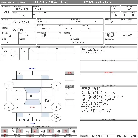The width and height of the screenshot is (138, 138).
Task: Click the A1 mark on the front bumper
Action: click(21, 73)
